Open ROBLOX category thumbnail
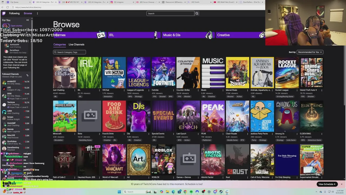This screenshot has height=195, width=346. coord(163,160)
